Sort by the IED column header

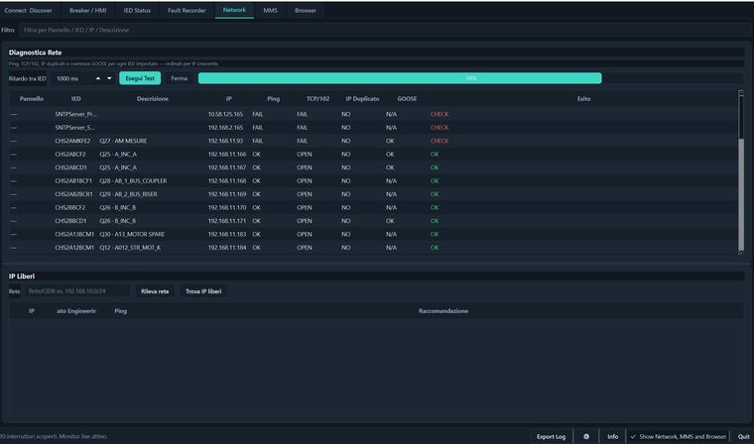pos(76,99)
